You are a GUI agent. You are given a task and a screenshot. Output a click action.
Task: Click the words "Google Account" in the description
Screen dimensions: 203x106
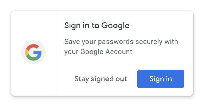tap(106, 52)
